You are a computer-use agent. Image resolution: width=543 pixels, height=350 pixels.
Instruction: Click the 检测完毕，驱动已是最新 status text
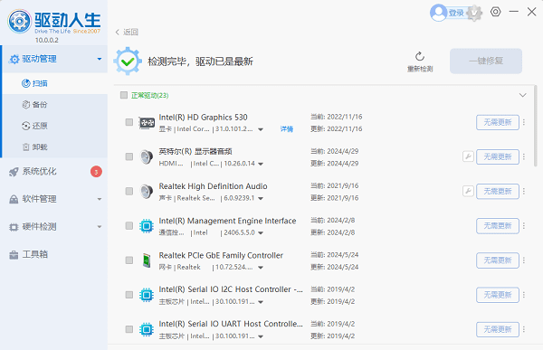click(200, 61)
